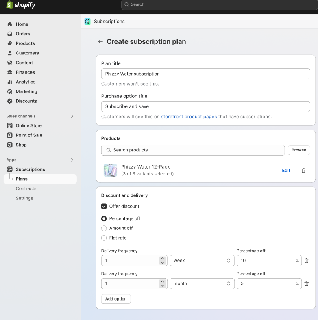
Task: Click the Plan title input field
Action: coord(206,74)
